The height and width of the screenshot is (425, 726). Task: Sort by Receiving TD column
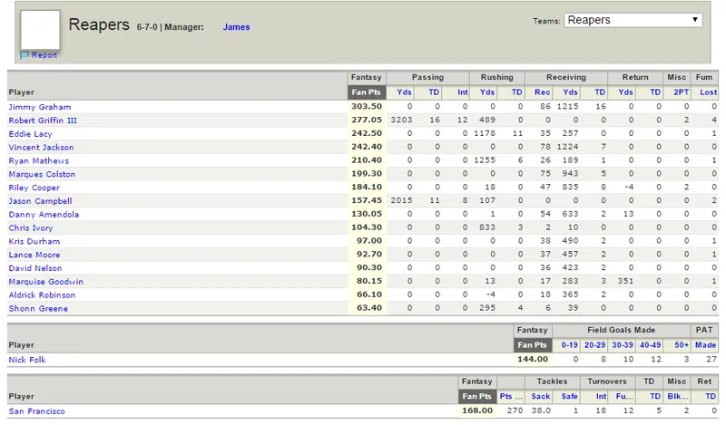[600, 92]
